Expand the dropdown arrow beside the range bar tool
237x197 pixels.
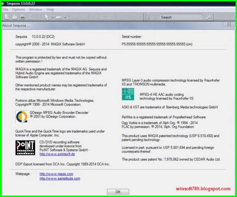(x=65, y=18)
